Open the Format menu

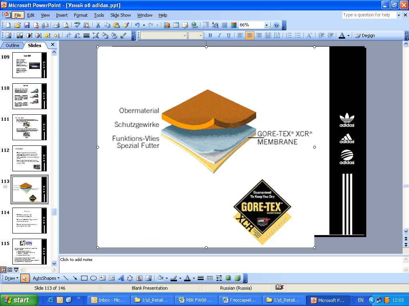81,15
